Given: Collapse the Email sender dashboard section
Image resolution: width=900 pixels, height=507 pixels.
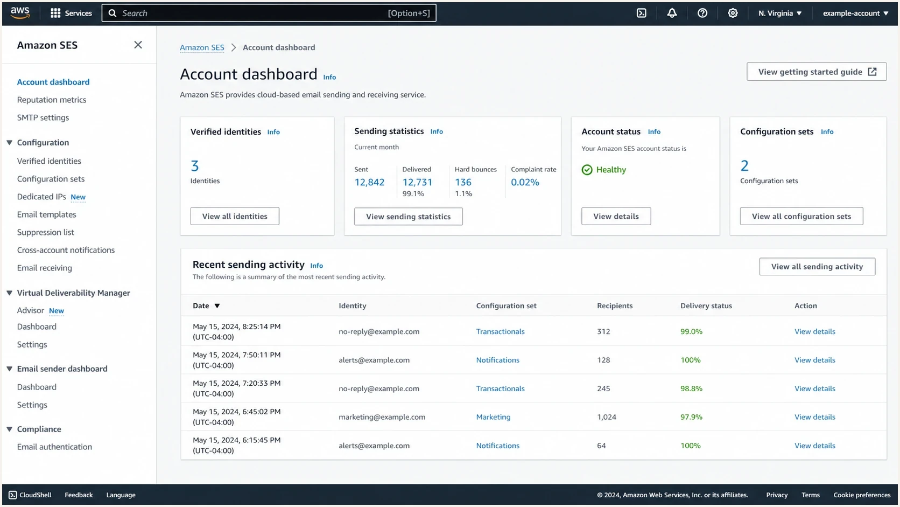Looking at the screenshot, I should point(9,369).
